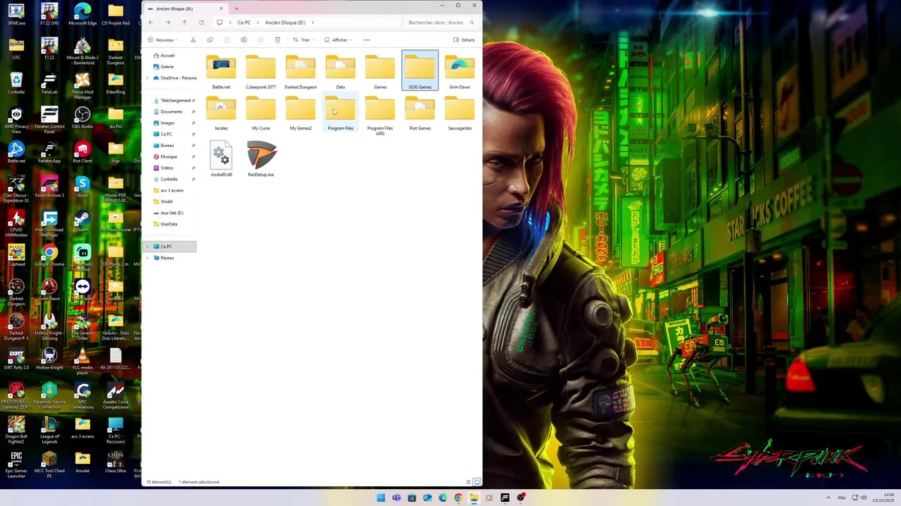Click the Nexus Mod Manager desktop icon
The height and width of the screenshot is (506, 901).
82,85
